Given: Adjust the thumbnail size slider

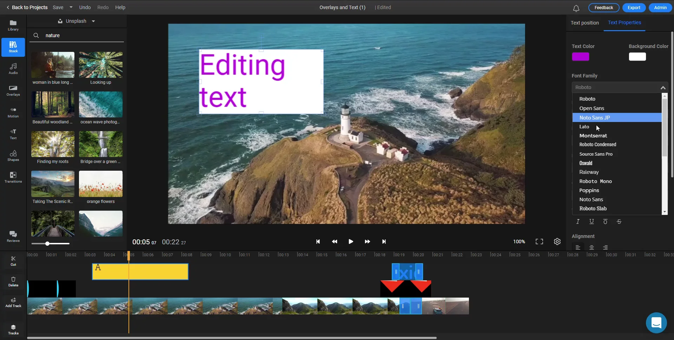Looking at the screenshot, I should (x=47, y=244).
